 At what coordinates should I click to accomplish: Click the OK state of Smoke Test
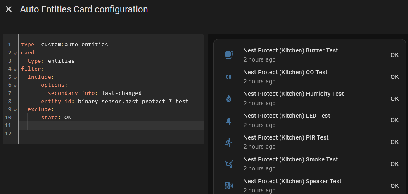(x=394, y=164)
